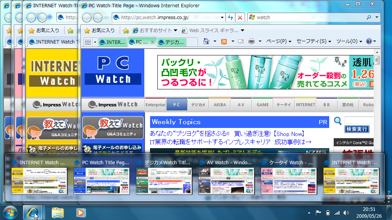Screen dimensions: 392x220
Task: Click the Forward button in PC Watch window
Action: point(98,18)
